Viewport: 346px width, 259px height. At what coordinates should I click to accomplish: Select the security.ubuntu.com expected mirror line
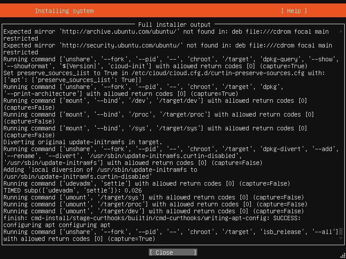click(168, 49)
